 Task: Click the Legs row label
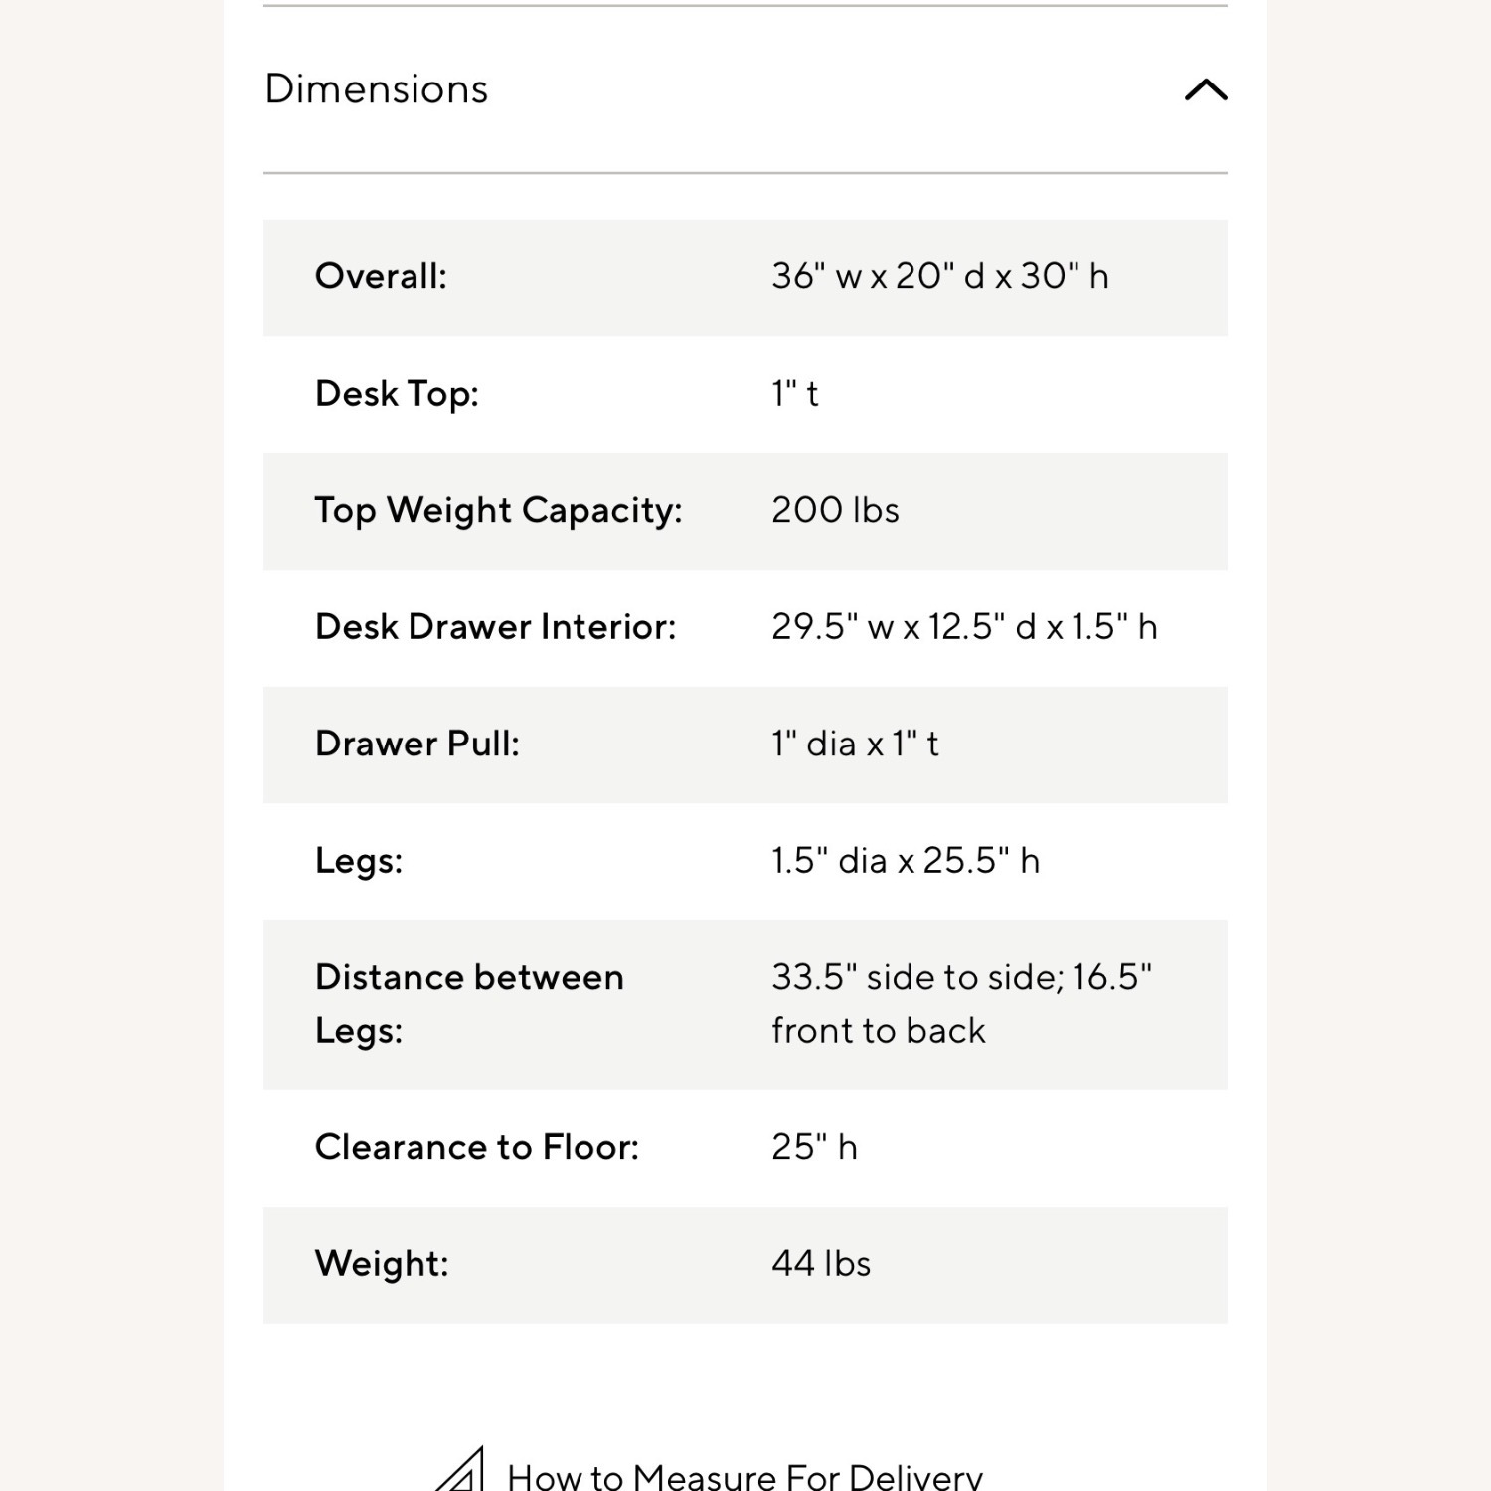[359, 861]
